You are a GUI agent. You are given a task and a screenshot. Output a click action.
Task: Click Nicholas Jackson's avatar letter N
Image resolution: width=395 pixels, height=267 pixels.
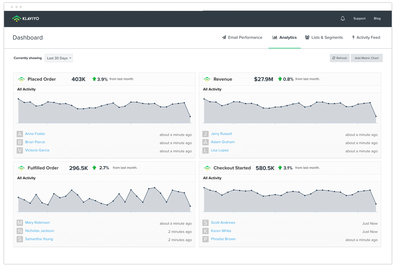20,231
